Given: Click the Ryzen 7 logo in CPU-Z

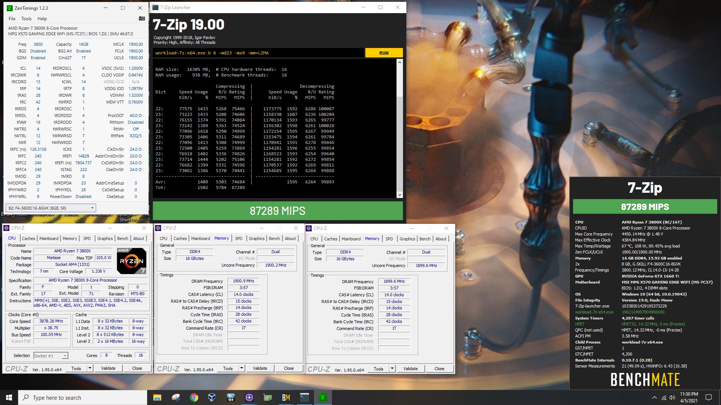Looking at the screenshot, I should [x=131, y=261].
